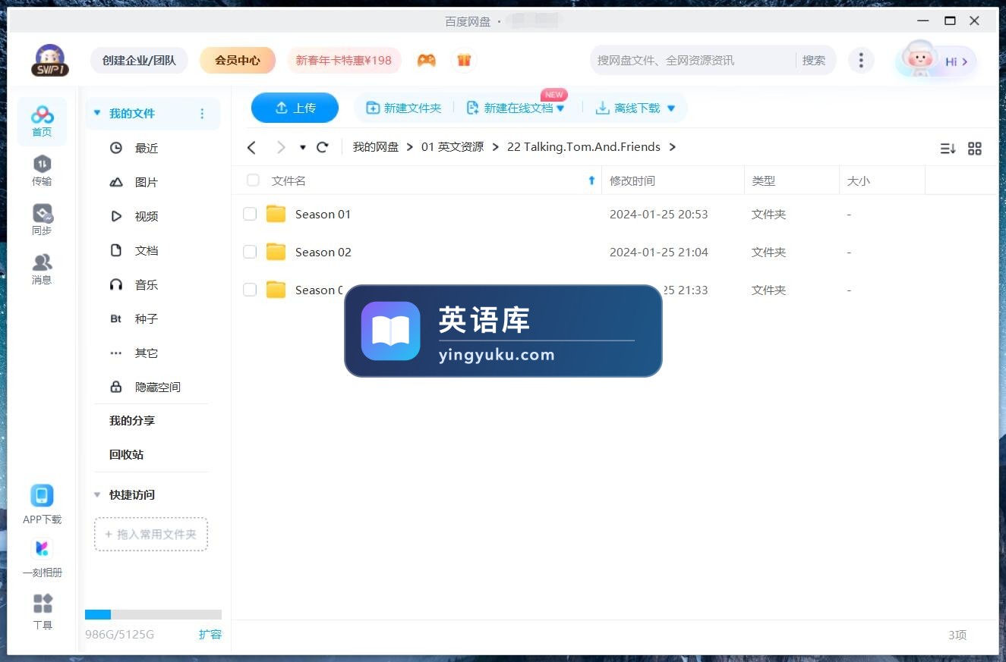Image resolution: width=1006 pixels, height=662 pixels.
Task: Click the 拖入常用文件夹 drop box
Action: [x=151, y=534]
